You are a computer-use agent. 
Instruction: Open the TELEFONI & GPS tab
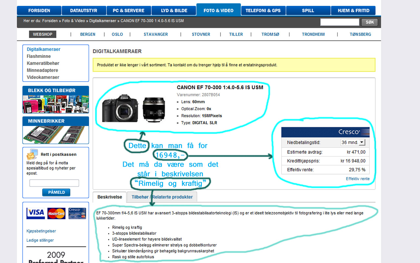point(263,11)
